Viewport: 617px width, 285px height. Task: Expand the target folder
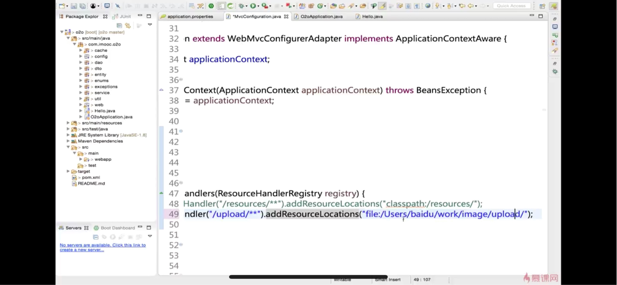[x=68, y=171]
